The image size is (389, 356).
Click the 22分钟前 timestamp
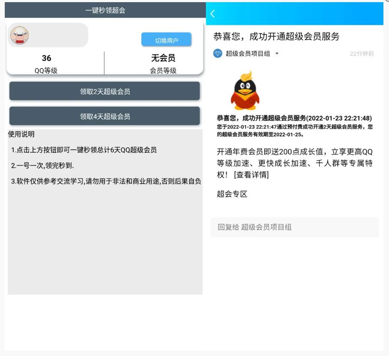[362, 54]
